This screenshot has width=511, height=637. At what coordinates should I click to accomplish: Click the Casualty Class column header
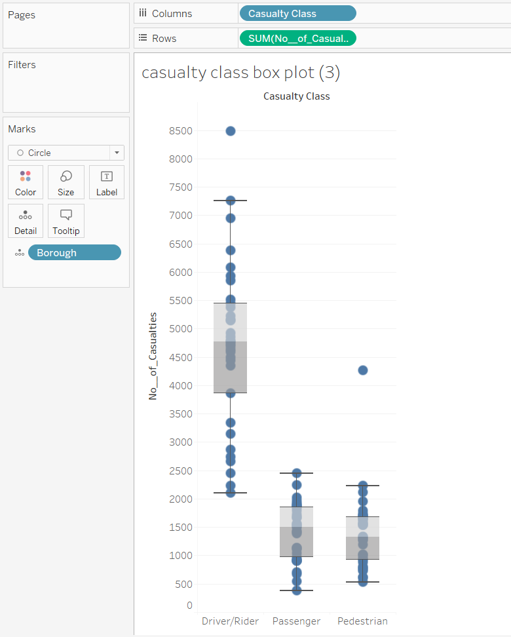tap(297, 96)
